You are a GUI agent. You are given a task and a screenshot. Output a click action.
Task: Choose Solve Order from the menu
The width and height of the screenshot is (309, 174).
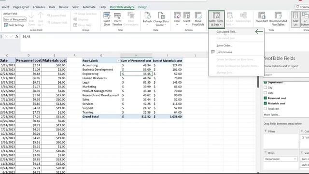coord(224,45)
